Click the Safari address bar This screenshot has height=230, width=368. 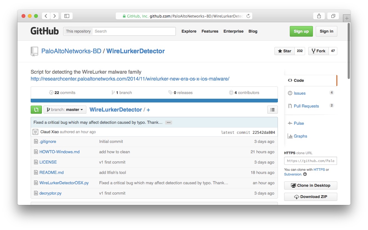(x=184, y=16)
